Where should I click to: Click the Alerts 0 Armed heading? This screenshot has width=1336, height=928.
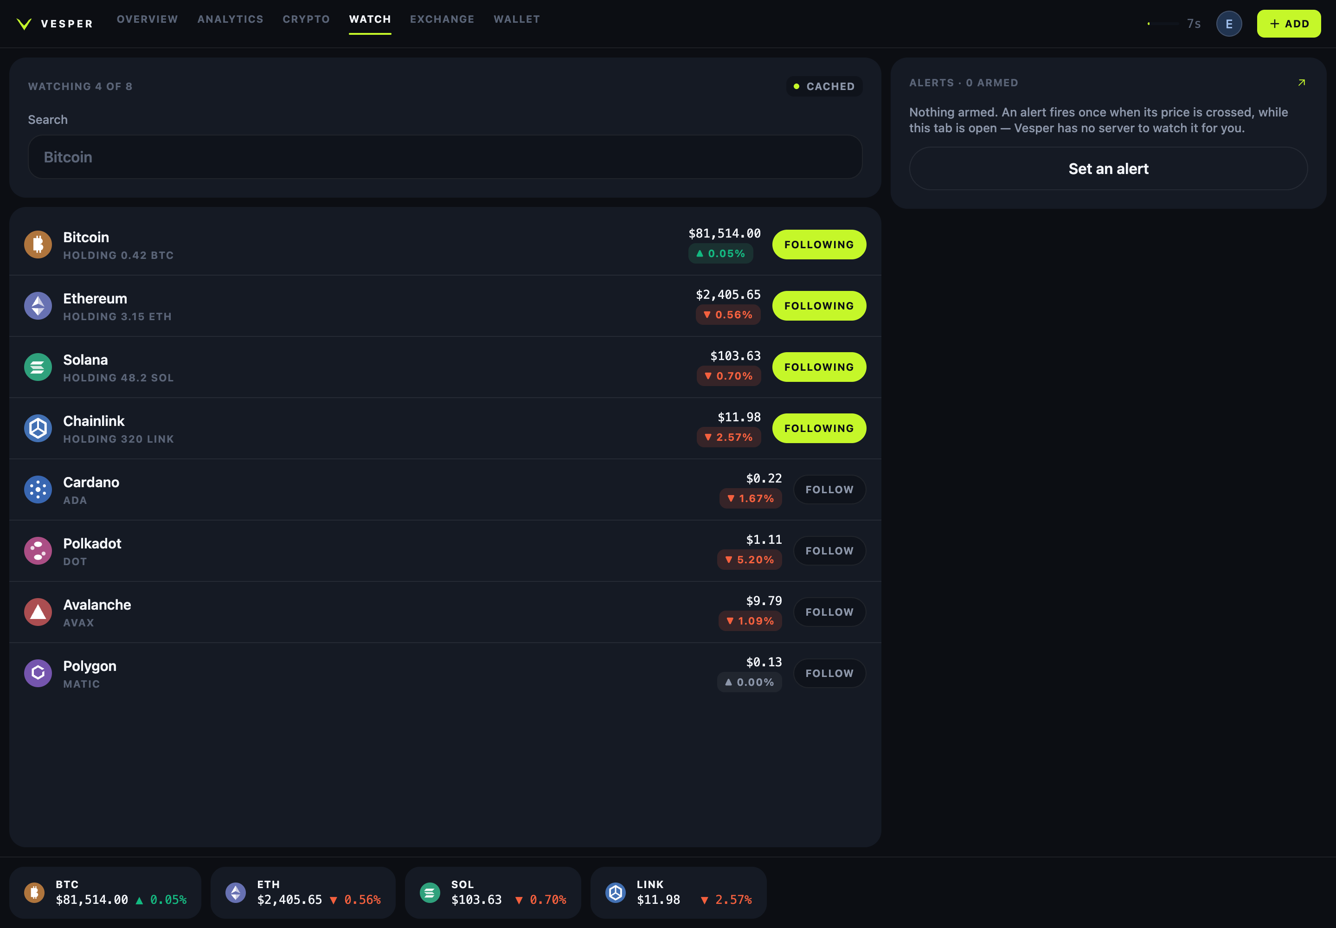[x=963, y=83]
